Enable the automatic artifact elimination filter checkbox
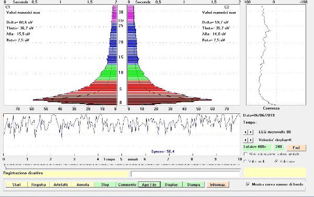This screenshot has width=314, height=197. click(245, 154)
